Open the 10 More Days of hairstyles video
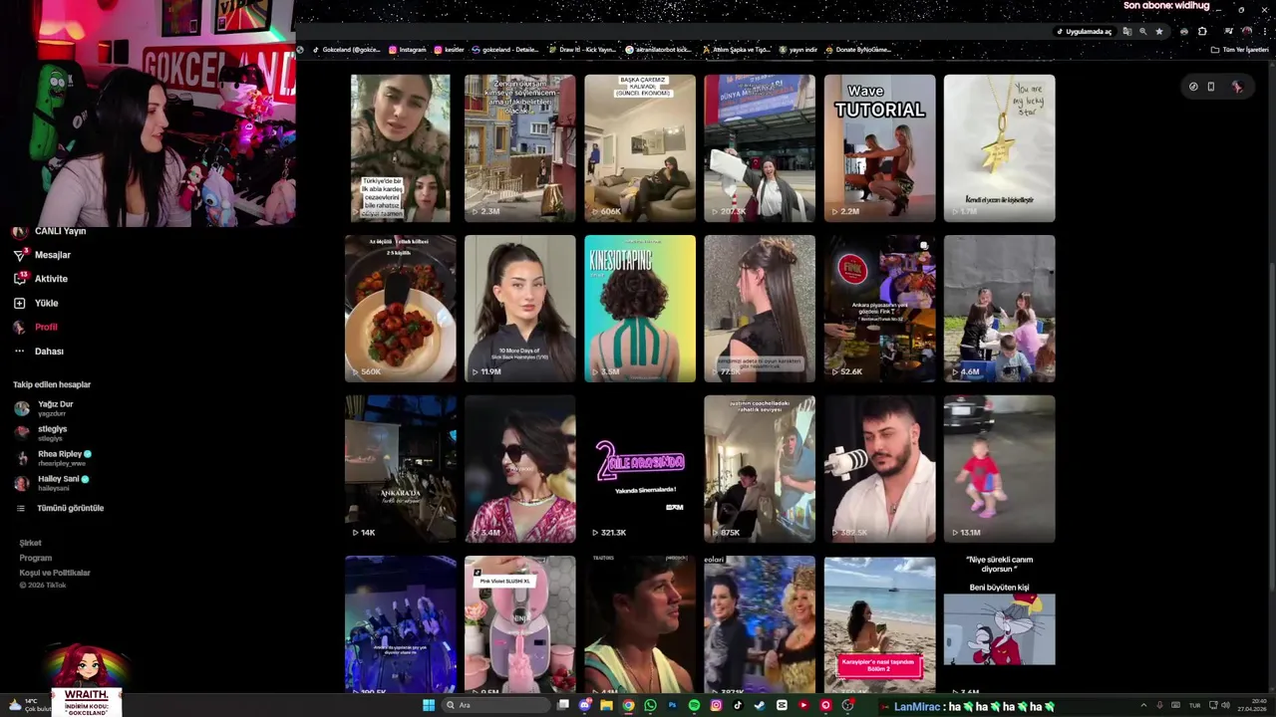The image size is (1276, 717). 519,309
